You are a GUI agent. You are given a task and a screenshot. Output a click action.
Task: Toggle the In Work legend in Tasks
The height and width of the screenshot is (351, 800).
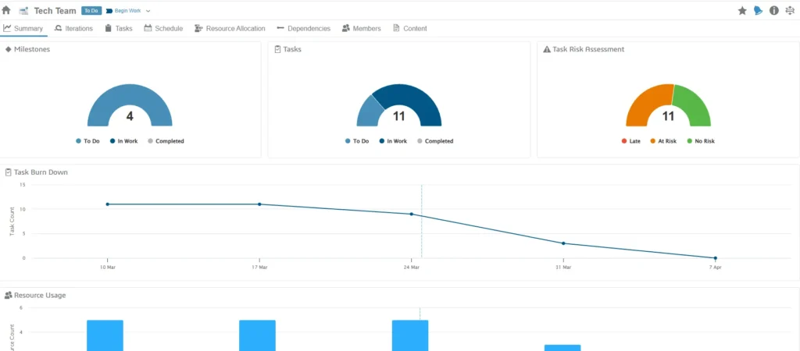click(393, 141)
